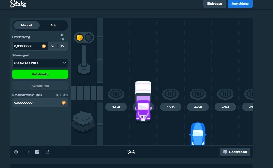Click the manhole above 2.46x multiplier
Screen dimensions: 273x168
click(x=225, y=94)
